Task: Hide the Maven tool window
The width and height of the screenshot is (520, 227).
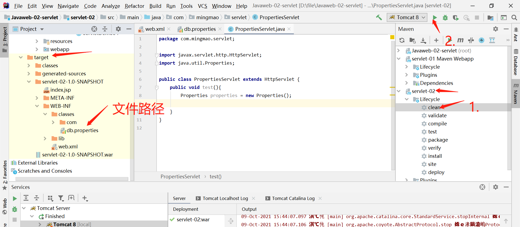Action: tap(506, 29)
